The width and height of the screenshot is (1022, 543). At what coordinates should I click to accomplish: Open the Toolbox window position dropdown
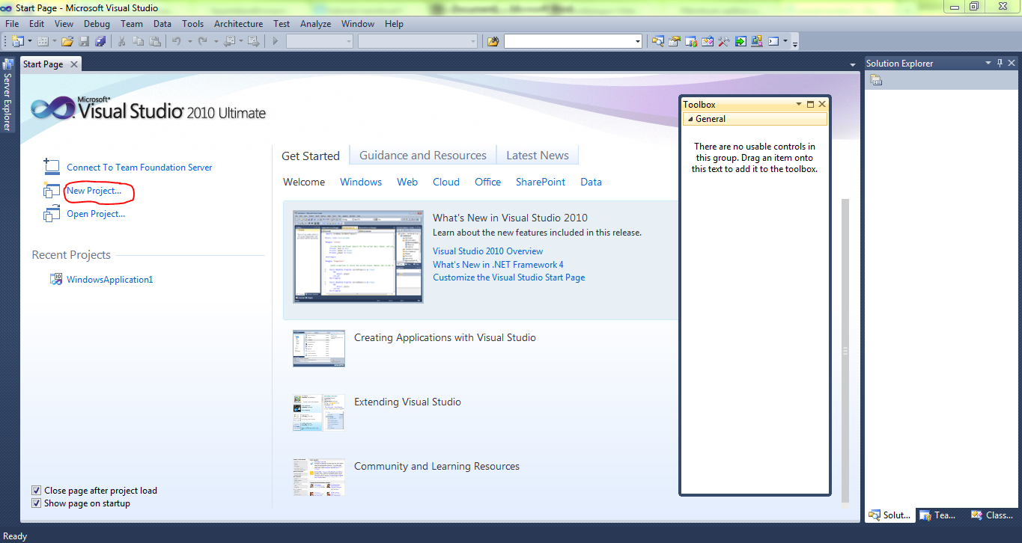tap(799, 105)
